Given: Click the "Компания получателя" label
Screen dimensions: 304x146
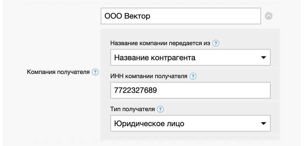Looking at the screenshot, I should 58,72.
